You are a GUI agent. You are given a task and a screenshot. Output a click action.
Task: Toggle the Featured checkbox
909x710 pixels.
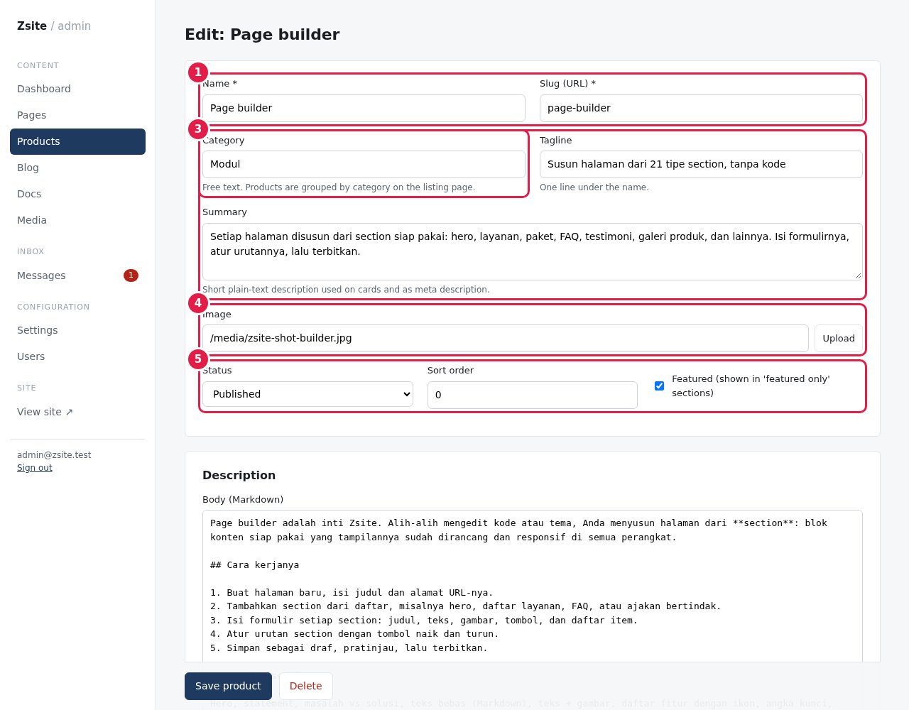pyautogui.click(x=659, y=386)
